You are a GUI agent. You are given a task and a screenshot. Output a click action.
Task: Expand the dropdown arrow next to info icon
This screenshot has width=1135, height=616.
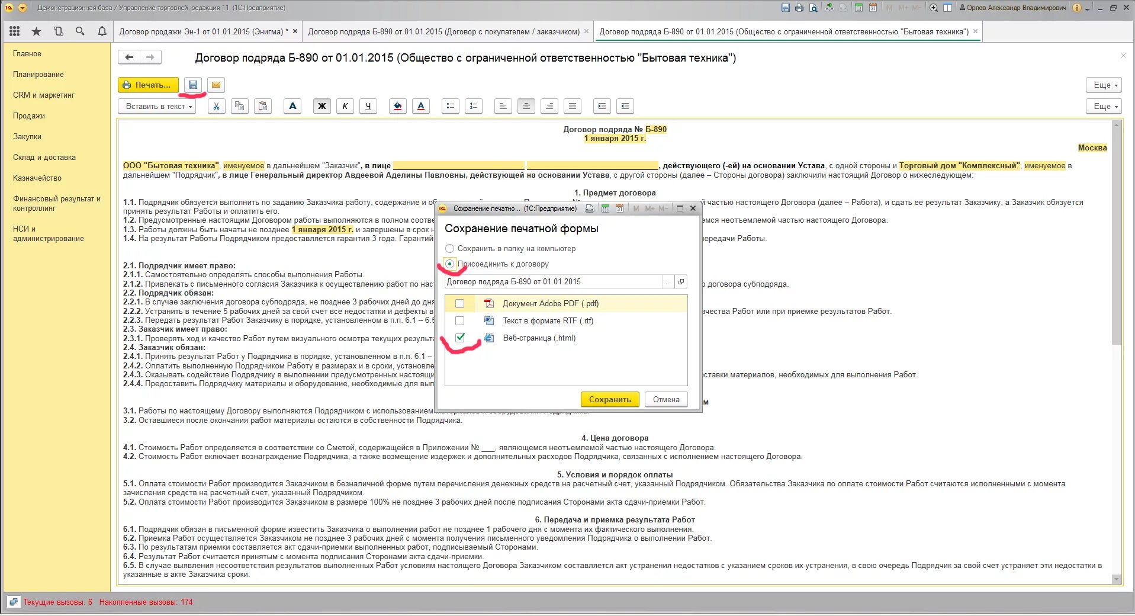[1088, 8]
